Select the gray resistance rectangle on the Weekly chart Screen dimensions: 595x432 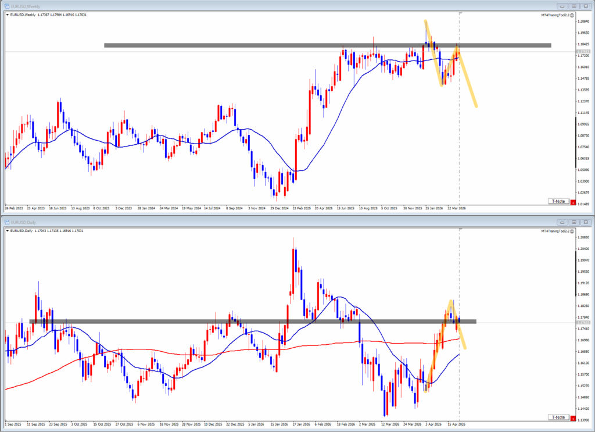point(291,45)
